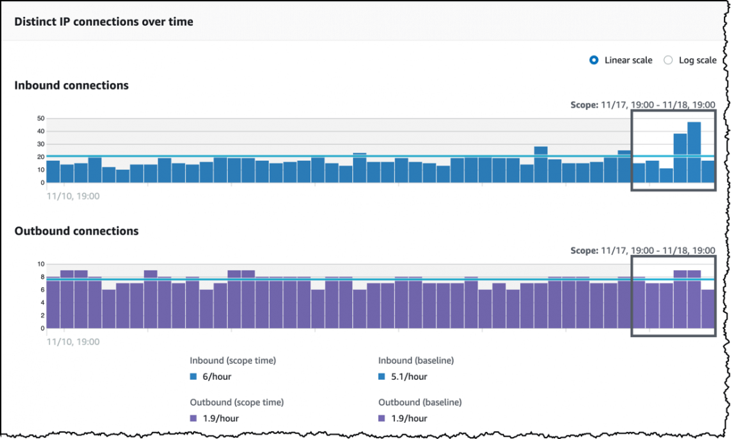Click the second tallest inbound bar in scope box
This screenshot has height=439, width=731.
point(680,158)
